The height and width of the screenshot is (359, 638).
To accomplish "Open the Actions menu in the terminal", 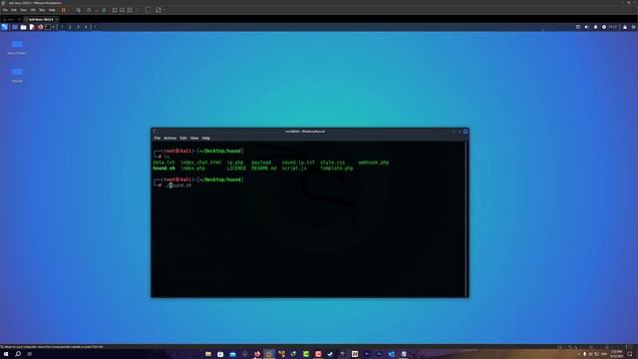I will click(x=170, y=139).
